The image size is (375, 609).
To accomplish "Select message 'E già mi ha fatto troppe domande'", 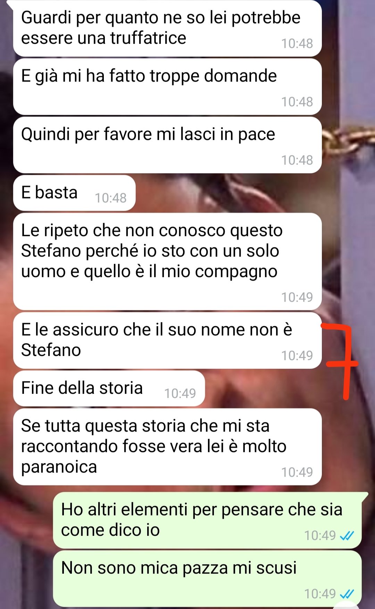I will [167, 87].
